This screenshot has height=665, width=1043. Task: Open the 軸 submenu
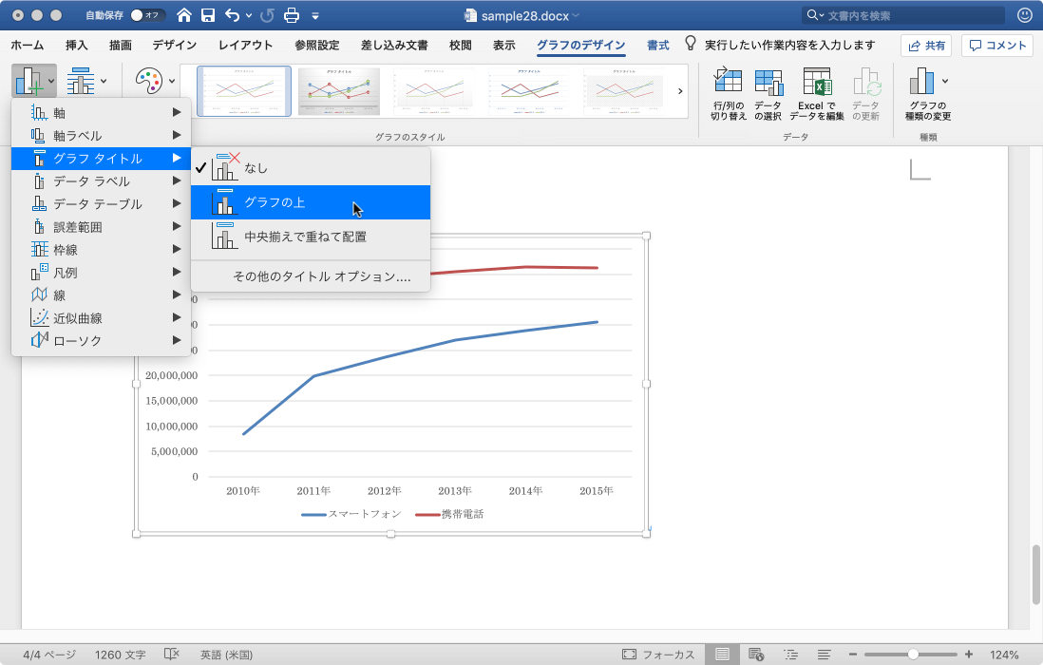click(101, 113)
